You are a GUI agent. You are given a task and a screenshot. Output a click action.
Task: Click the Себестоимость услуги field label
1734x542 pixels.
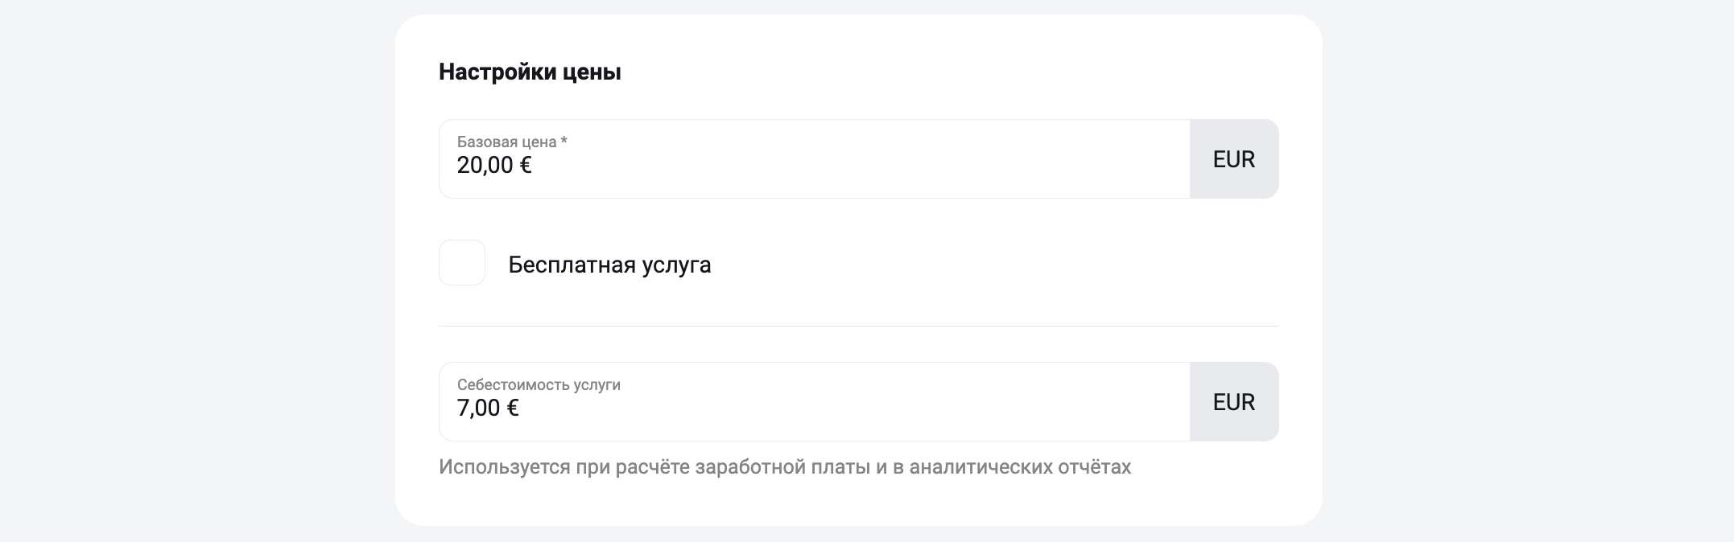(539, 384)
